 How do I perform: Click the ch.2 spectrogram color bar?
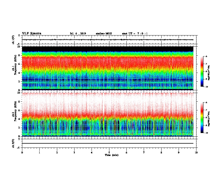point(202,118)
